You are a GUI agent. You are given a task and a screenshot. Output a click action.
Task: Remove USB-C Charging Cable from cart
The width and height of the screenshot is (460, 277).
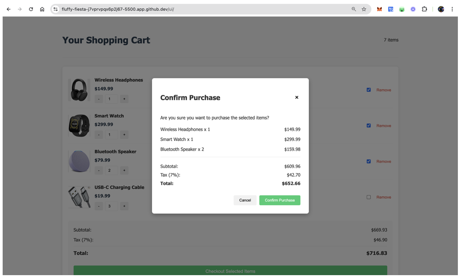click(x=384, y=197)
